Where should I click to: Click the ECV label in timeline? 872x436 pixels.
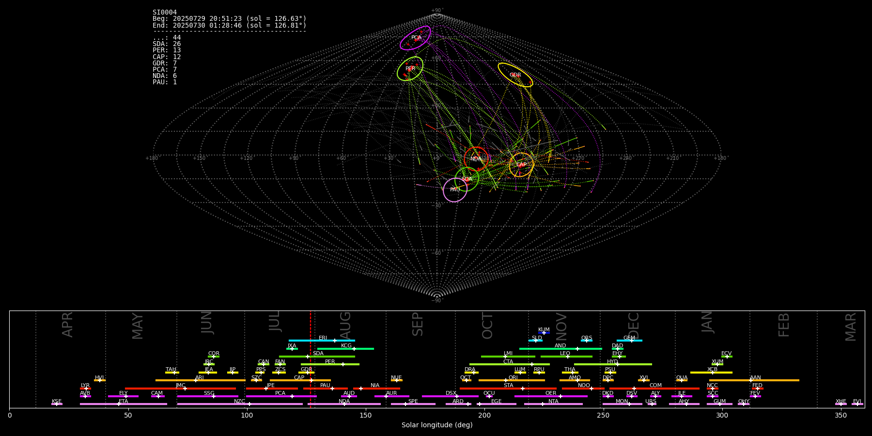[x=726, y=354]
